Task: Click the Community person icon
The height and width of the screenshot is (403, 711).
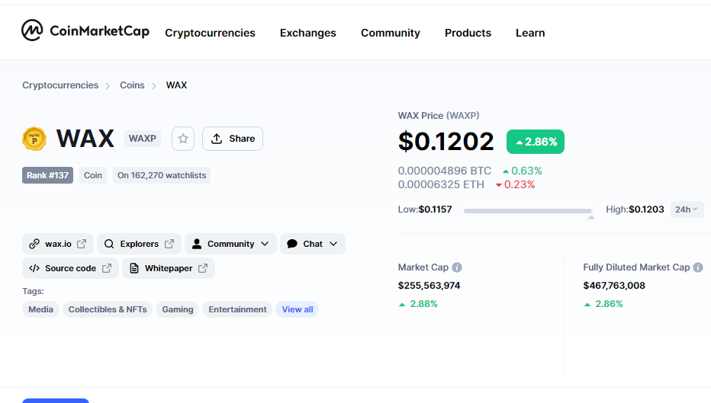Action: point(197,244)
